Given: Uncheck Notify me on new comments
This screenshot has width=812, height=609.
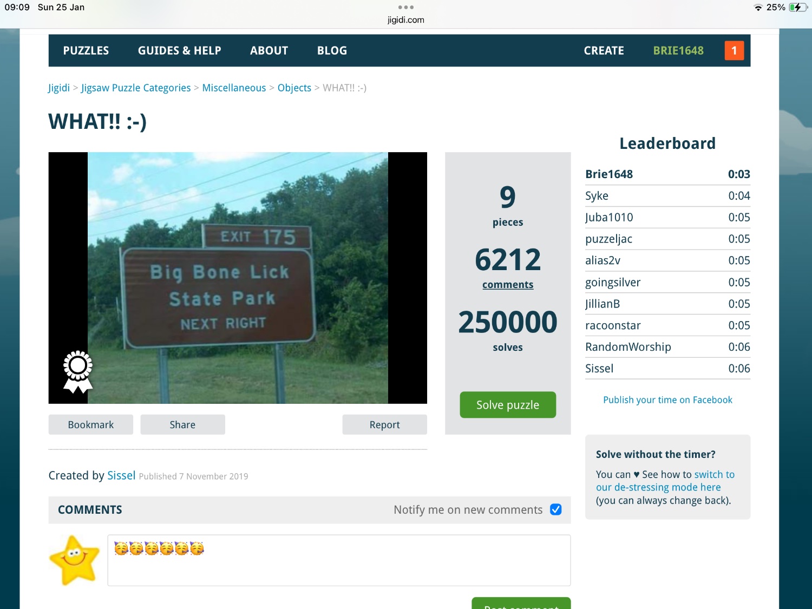Looking at the screenshot, I should click(x=555, y=509).
